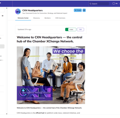120x118 pixels.
Task: Switch the Visible toggle off
Action: point(71,29)
